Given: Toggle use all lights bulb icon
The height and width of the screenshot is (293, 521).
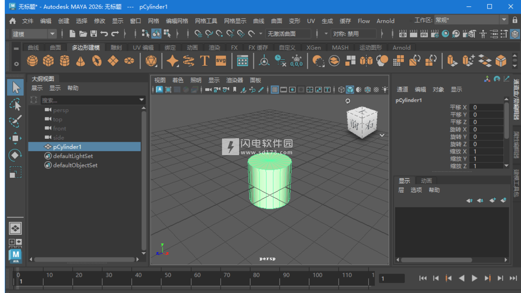Looking at the screenshot, I should [x=385, y=90].
